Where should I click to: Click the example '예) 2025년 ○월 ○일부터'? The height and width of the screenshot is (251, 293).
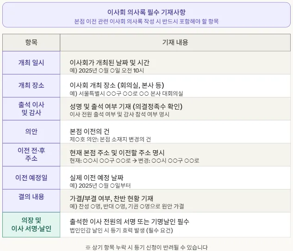coord(100,186)
